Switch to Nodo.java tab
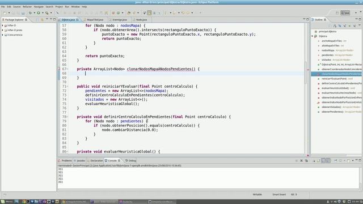 pos(141,20)
